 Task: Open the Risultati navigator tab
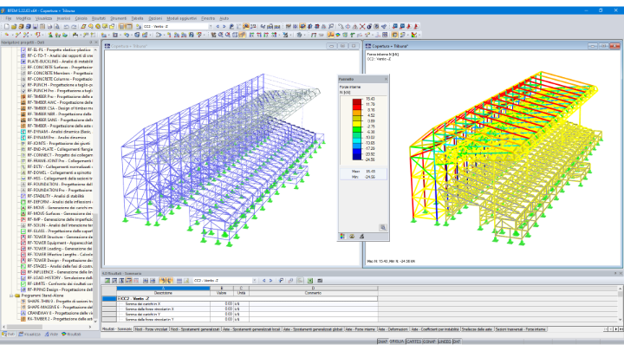pyautogui.click(x=71, y=335)
